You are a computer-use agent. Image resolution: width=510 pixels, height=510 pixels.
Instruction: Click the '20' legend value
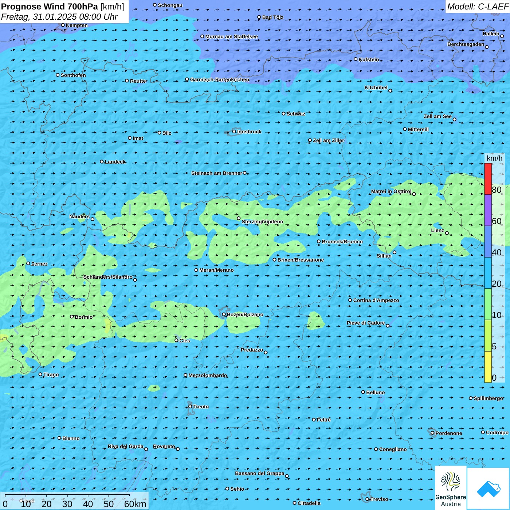coord(497,284)
